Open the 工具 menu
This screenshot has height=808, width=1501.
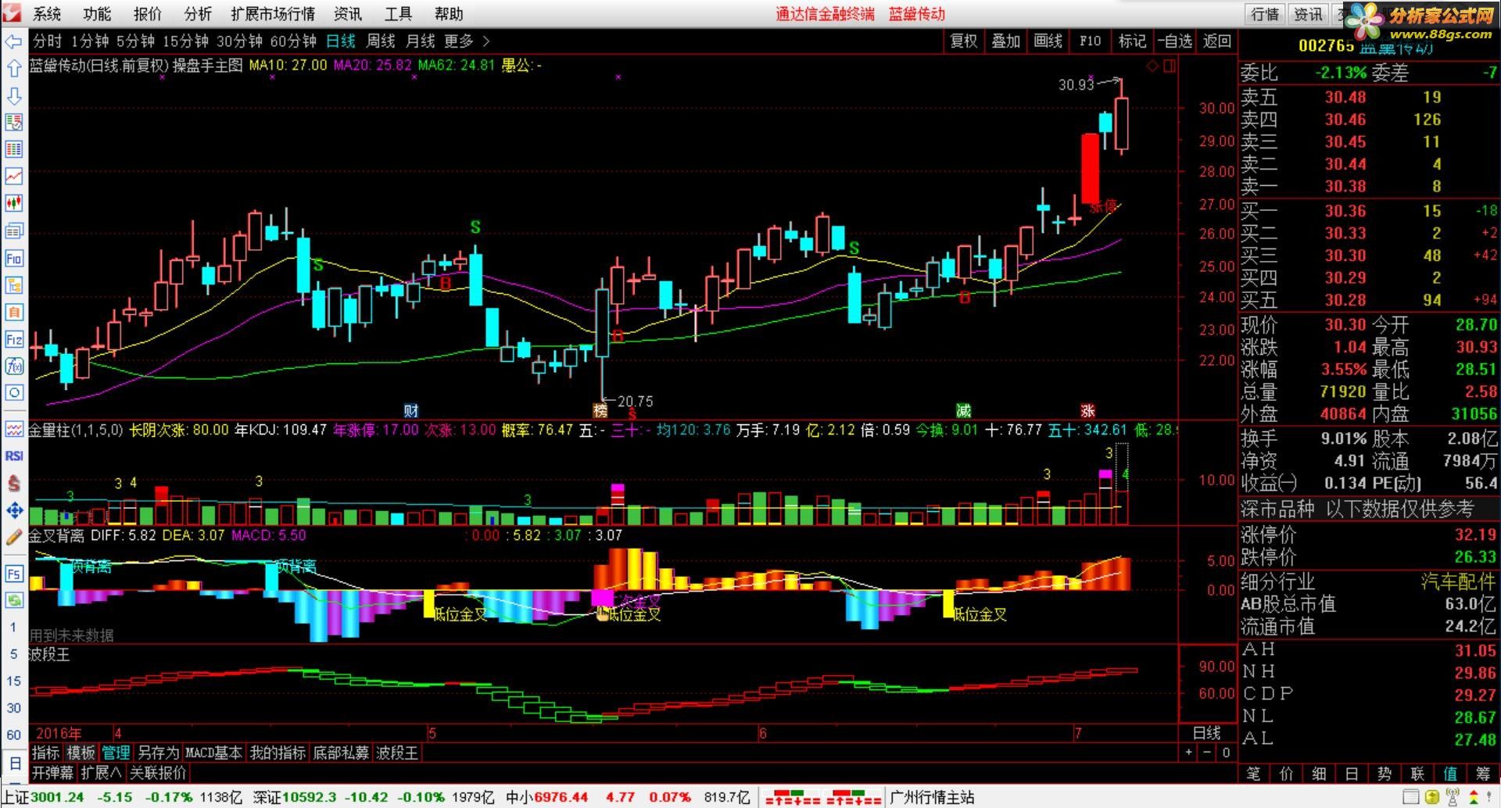click(x=398, y=14)
